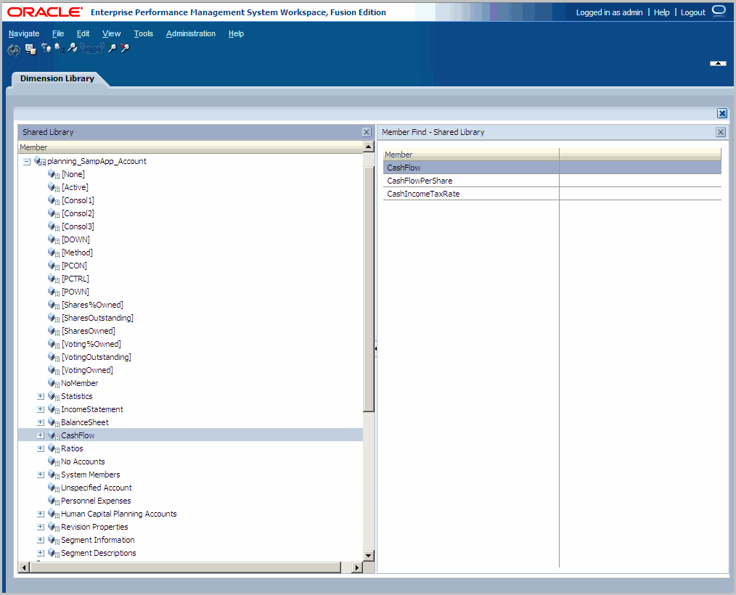Collapse the header area with the up-arrow
This screenshot has height=595, width=736.
718,63
